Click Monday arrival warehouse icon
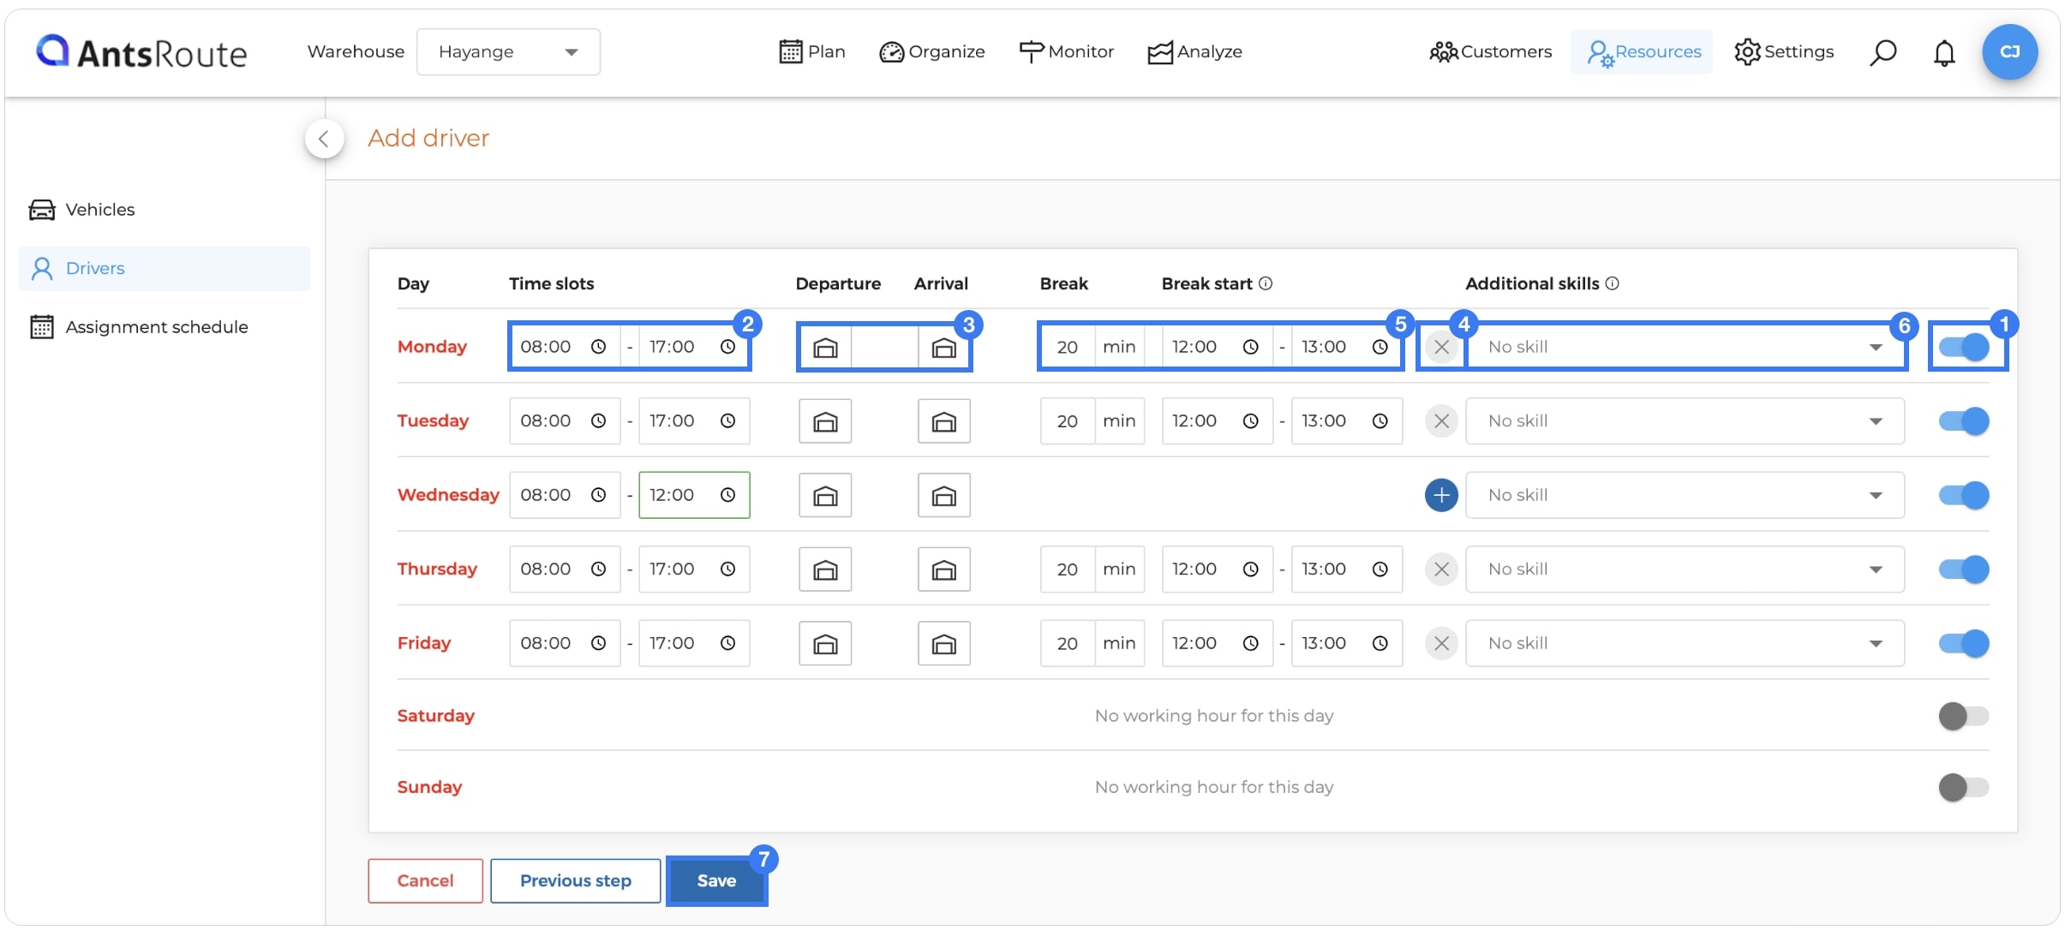This screenshot has width=2065, height=930. [943, 347]
